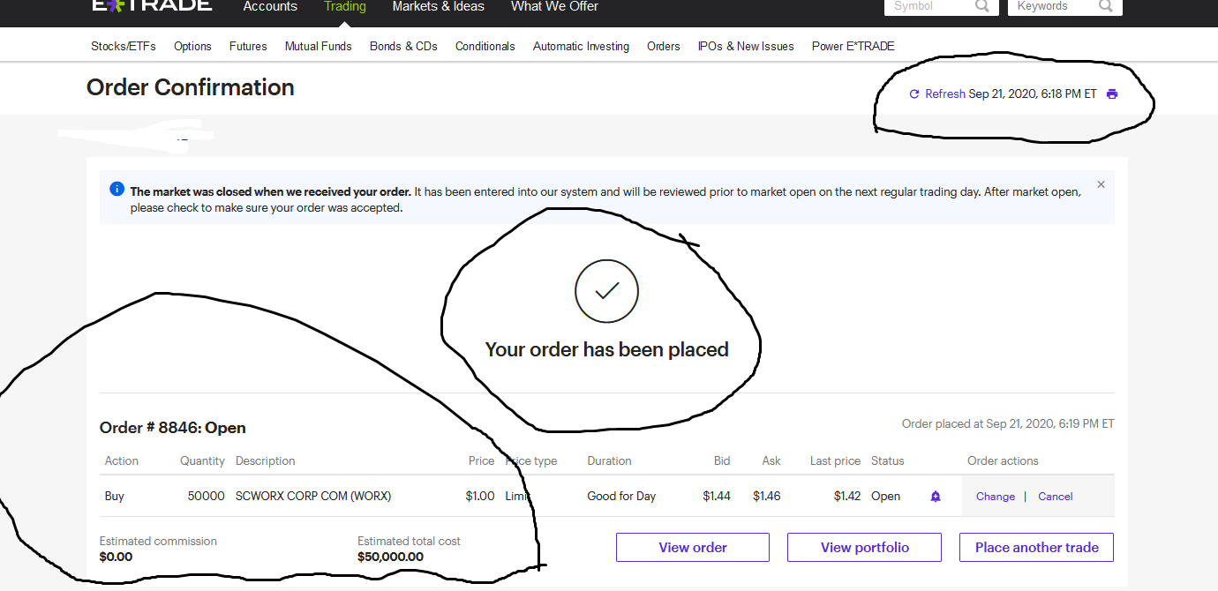Click the ask value $1.46

click(767, 496)
